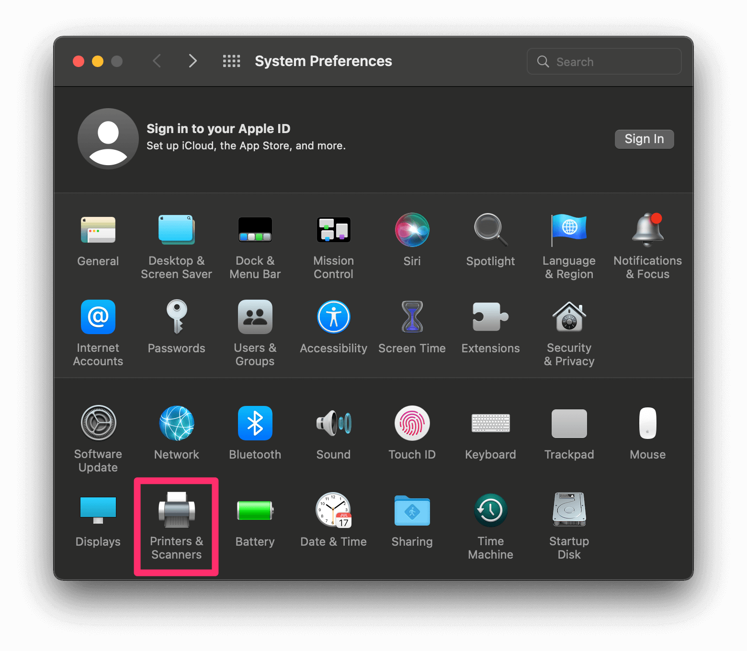Click the Sign In button

click(644, 139)
